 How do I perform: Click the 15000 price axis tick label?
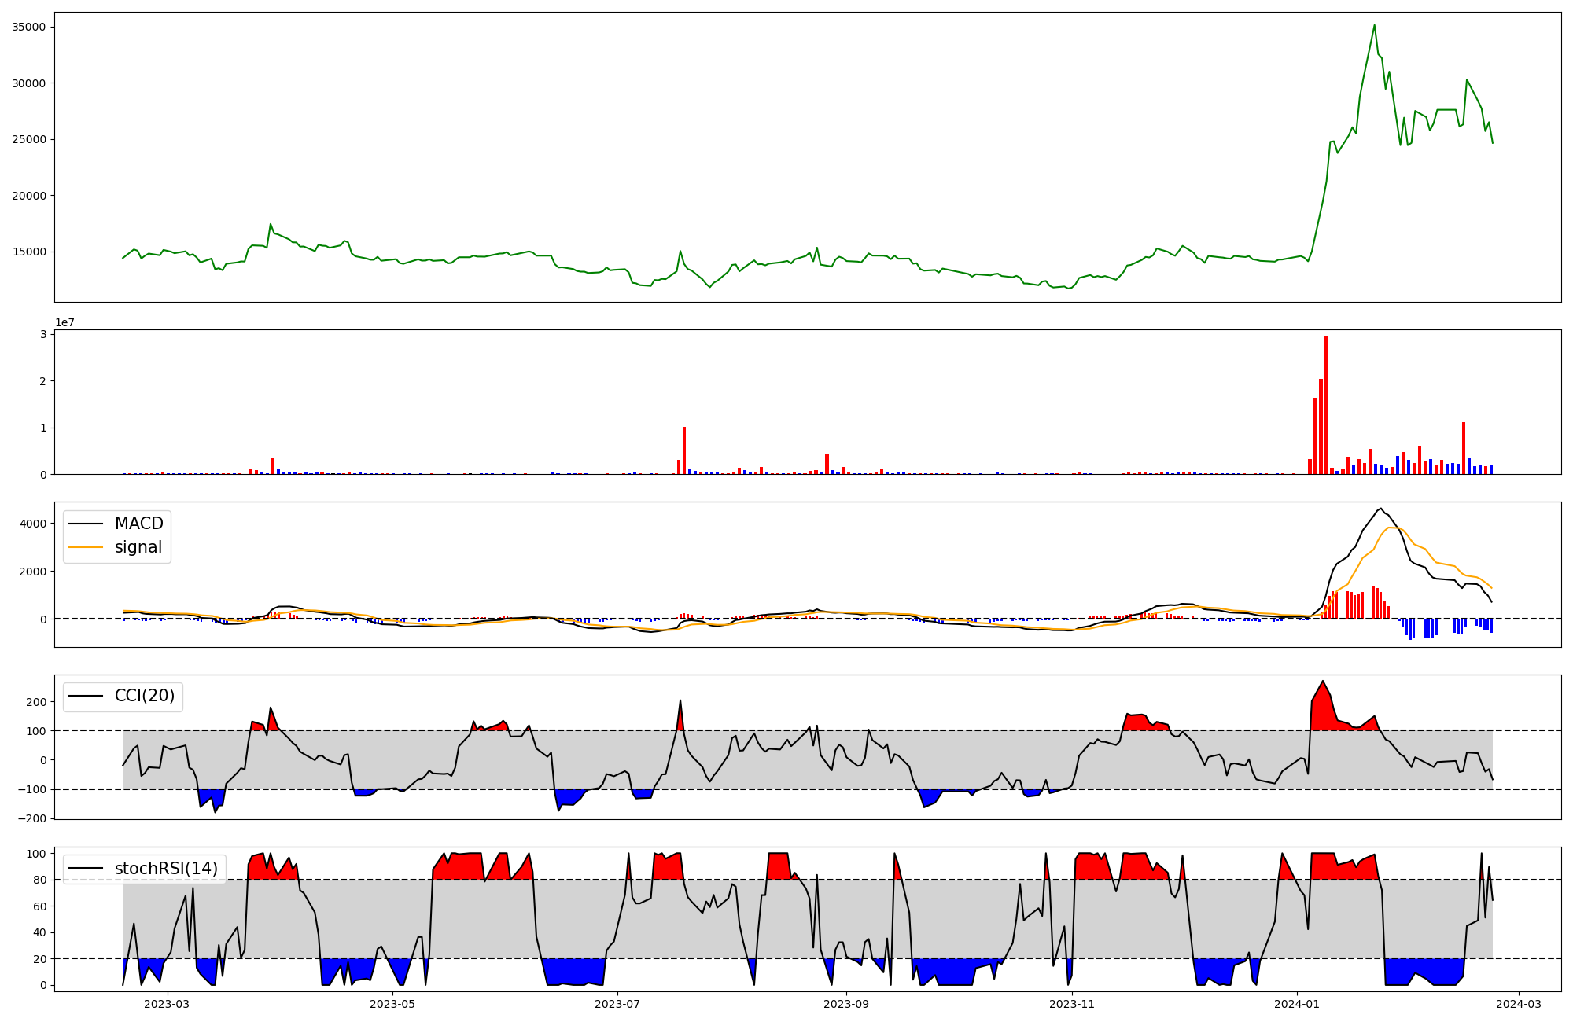(29, 252)
